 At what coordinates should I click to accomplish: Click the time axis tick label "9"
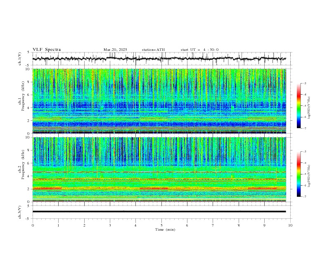(x=264, y=225)
